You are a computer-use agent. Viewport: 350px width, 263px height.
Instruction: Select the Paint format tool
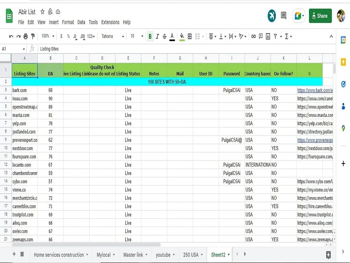tap(33, 36)
